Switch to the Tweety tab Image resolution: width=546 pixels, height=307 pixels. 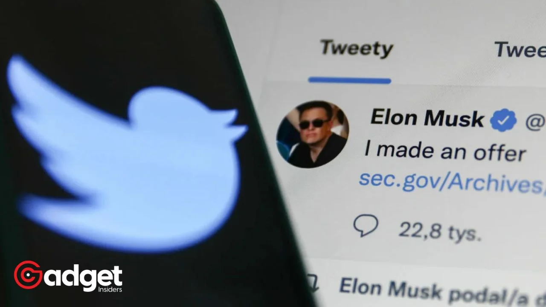pos(356,48)
